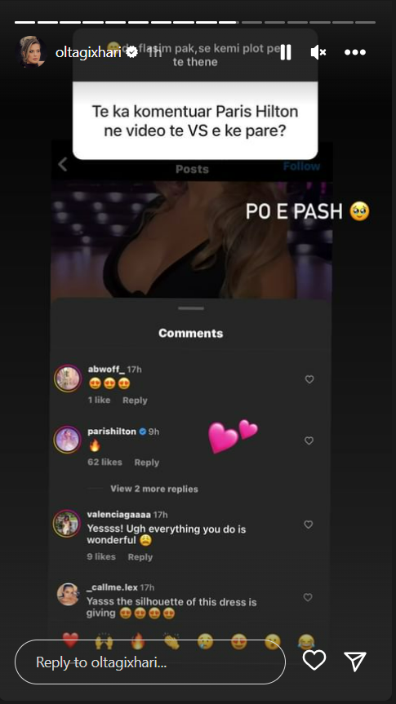Like the abwoff_ comment heart
This screenshot has width=396, height=704.
pos(309,379)
